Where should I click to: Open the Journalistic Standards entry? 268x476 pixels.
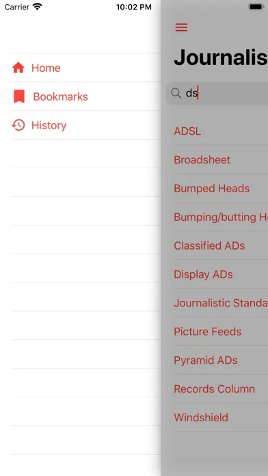pyautogui.click(x=221, y=303)
